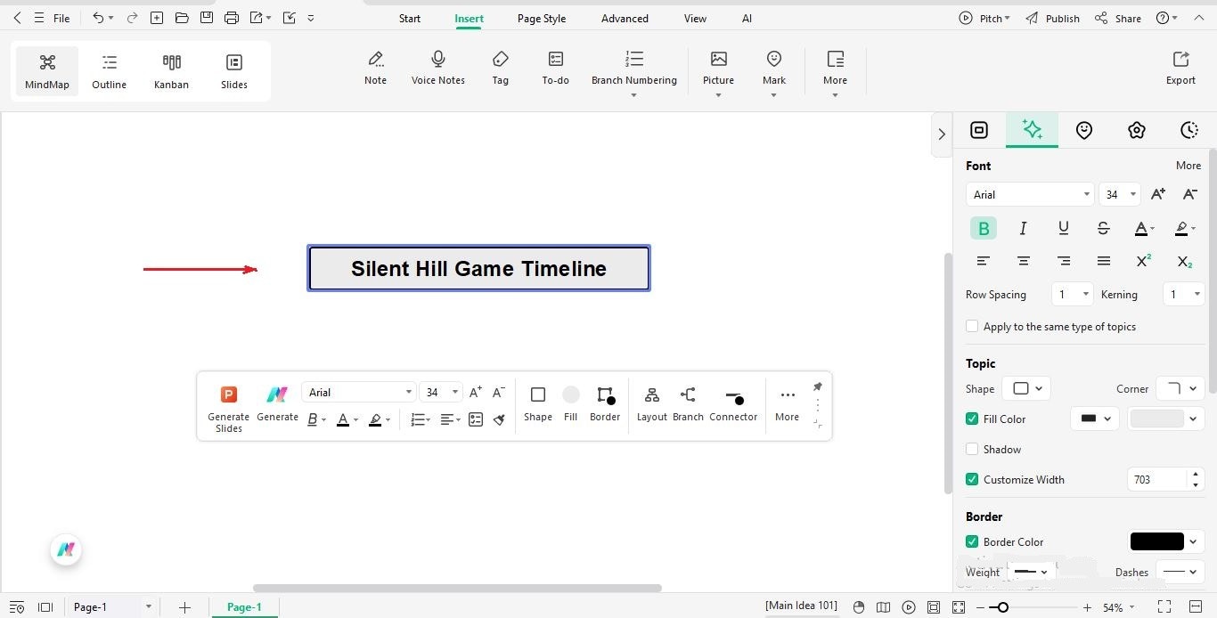Image resolution: width=1217 pixels, height=618 pixels.
Task: Open the Page Style ribbon tab
Action: 542,18
